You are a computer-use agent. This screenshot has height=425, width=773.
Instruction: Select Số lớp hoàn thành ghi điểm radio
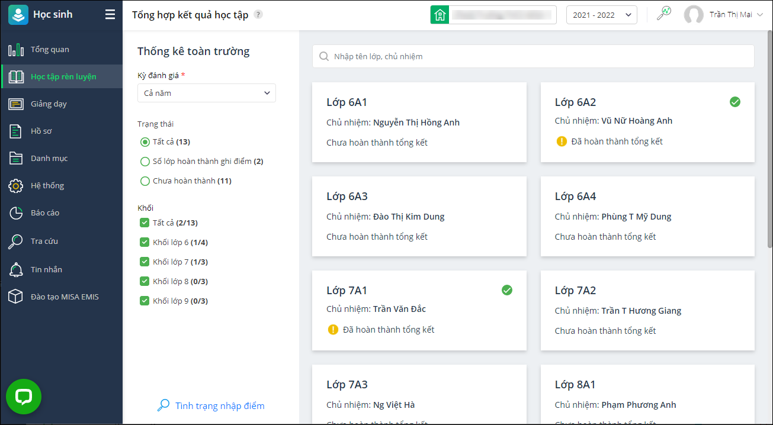tap(145, 162)
